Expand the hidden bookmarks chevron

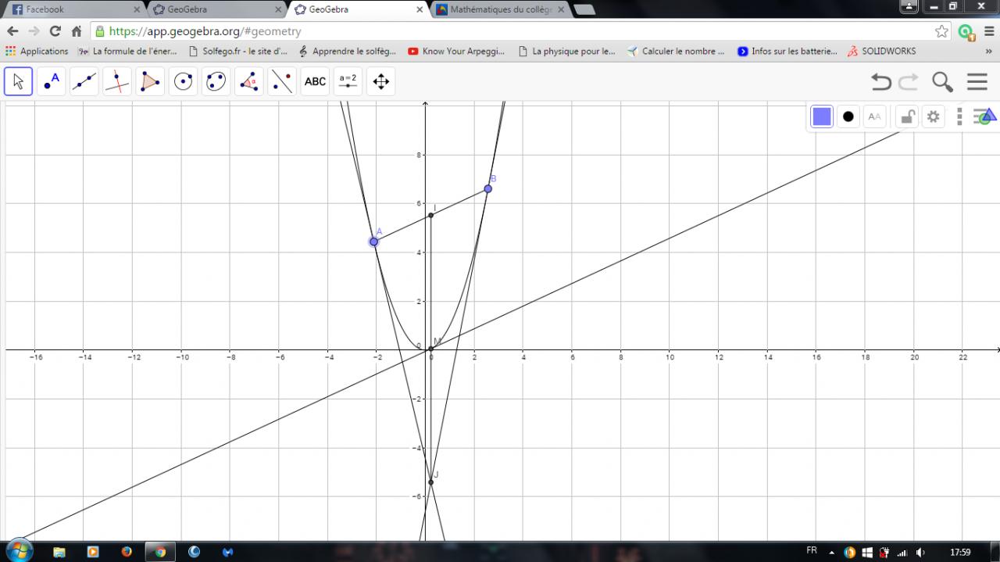pos(989,51)
